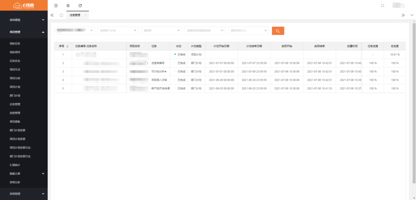The width and height of the screenshot is (416, 200).
Task: Open the 请选择执行人 dropdown
Action: click(248, 31)
